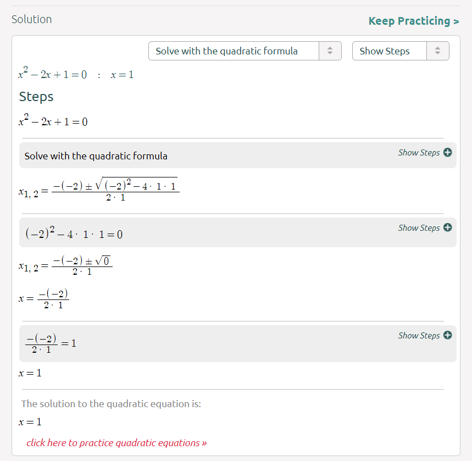Screen dimensions: 472x461
Task: Open "click here to practice quadratic equations" link
Action: (116, 443)
